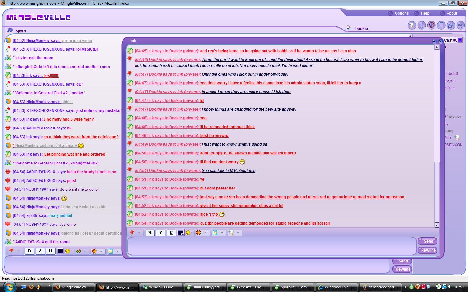Screen dimensions: 468x292
Task: Close the ink private chat panel
Action: (x=441, y=41)
